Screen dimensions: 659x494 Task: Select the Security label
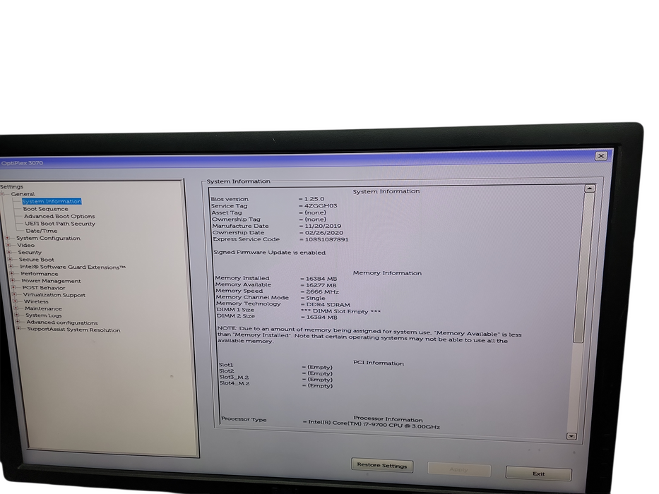pos(30,253)
